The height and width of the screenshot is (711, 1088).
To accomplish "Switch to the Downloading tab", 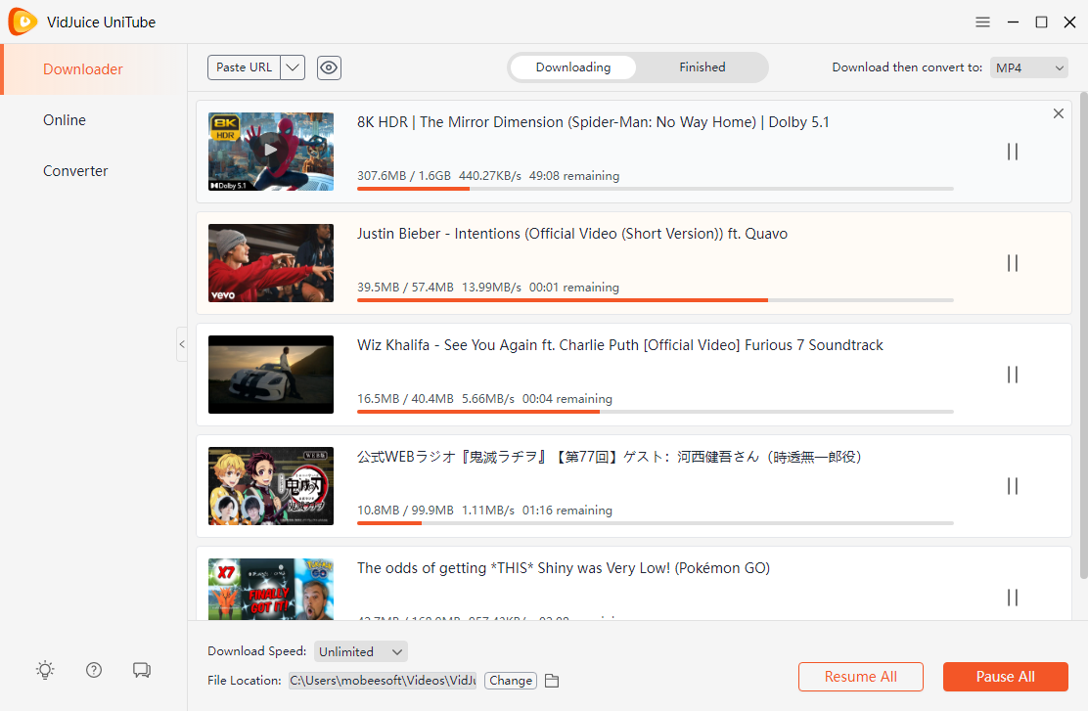I will tap(573, 67).
